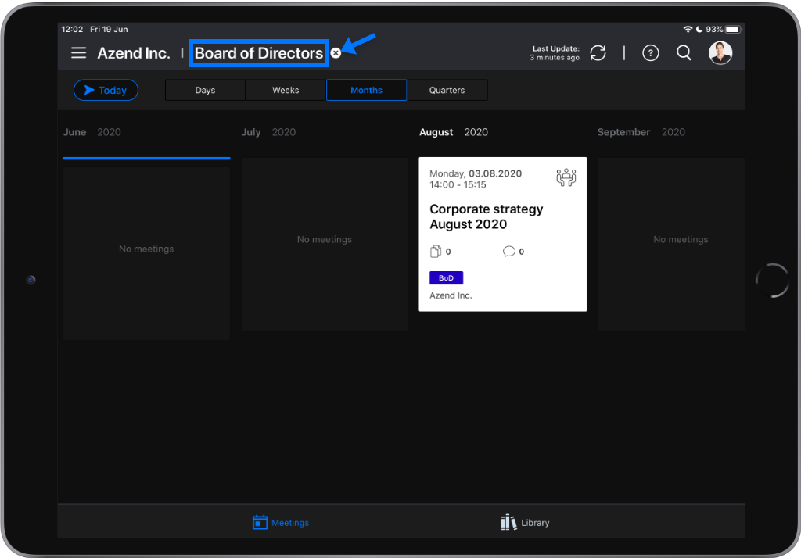Select the Months view tab

(x=366, y=91)
